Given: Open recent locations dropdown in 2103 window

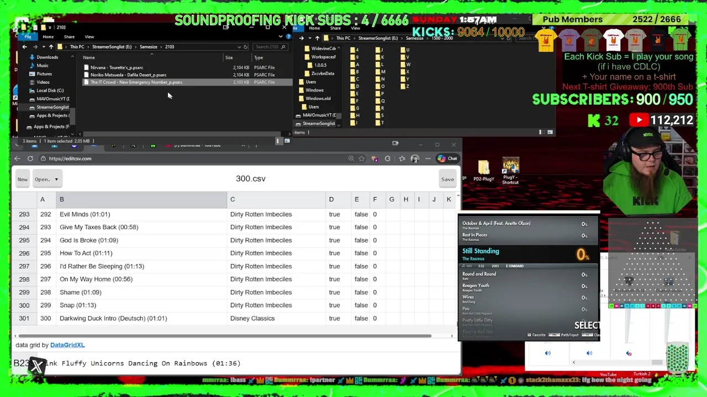Looking at the screenshot, I should 43,47.
